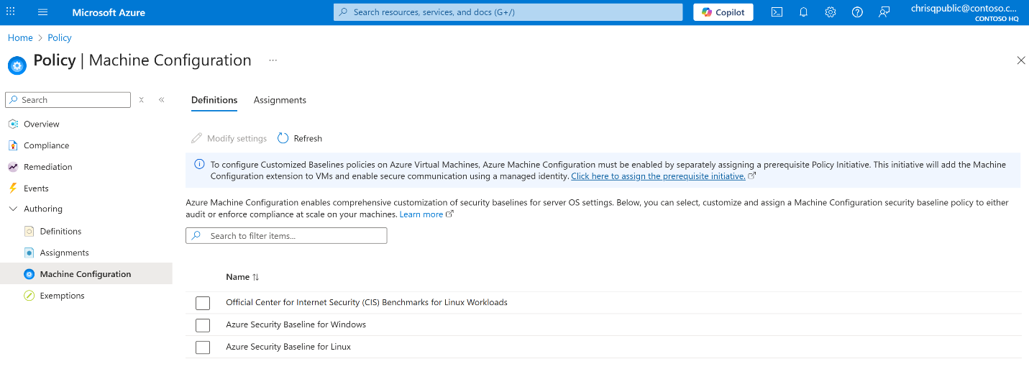Viewport: 1029px width, 377px height.
Task: Tick Azure Security Baseline for Linux checkbox
Action: coord(203,348)
